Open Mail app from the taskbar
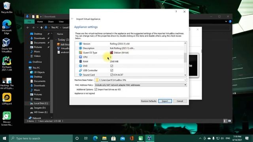Screen dimensions: 253x142 [x=123, y=138]
